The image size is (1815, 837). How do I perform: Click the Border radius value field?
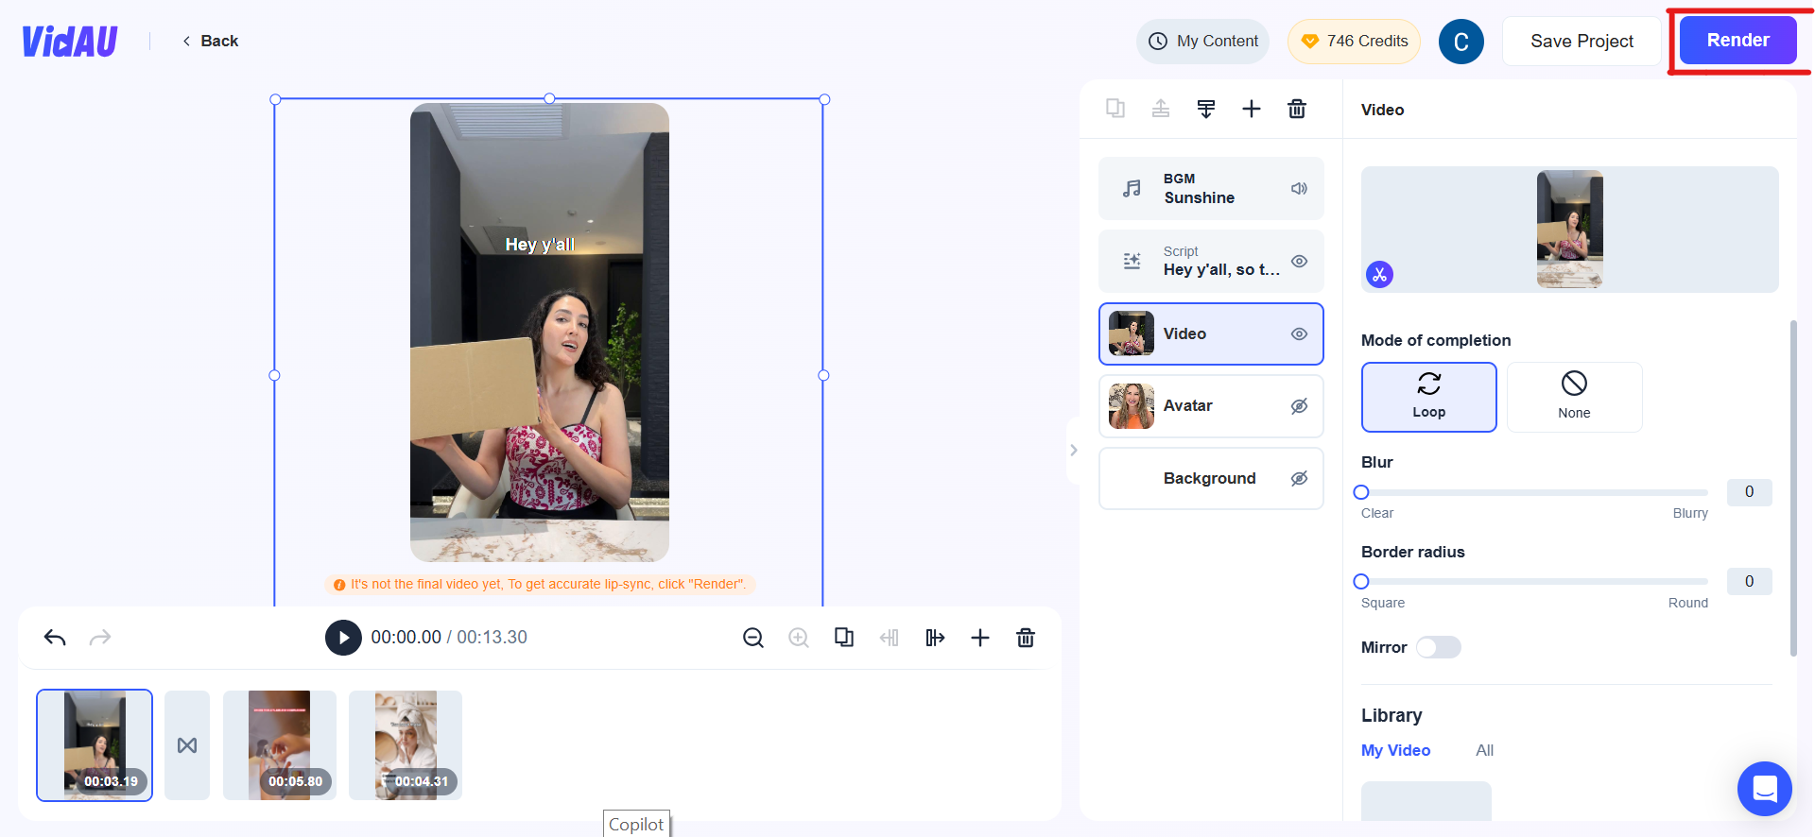(x=1749, y=582)
